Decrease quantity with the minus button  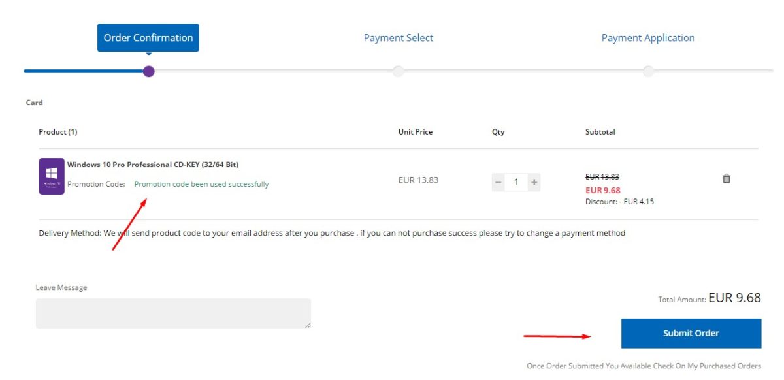(x=498, y=182)
